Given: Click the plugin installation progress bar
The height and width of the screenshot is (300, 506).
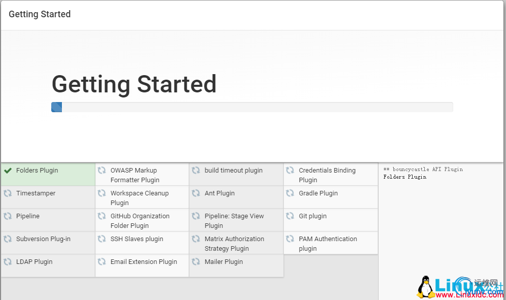Looking at the screenshot, I should [x=252, y=107].
